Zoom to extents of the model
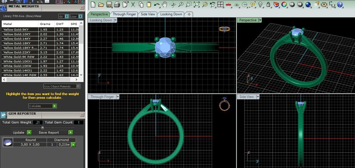 (x=197, y=5)
